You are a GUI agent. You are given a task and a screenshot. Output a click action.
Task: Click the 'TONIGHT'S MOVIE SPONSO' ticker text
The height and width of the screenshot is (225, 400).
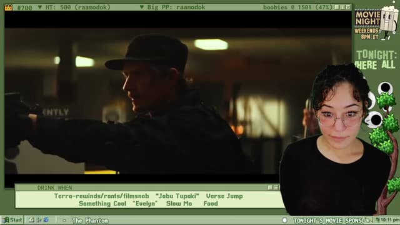tap(329, 221)
